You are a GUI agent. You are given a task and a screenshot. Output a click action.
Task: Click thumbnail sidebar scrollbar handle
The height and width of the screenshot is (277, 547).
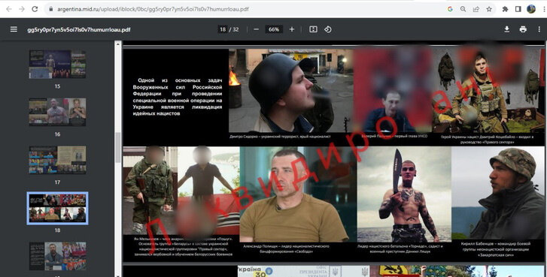click(117, 147)
